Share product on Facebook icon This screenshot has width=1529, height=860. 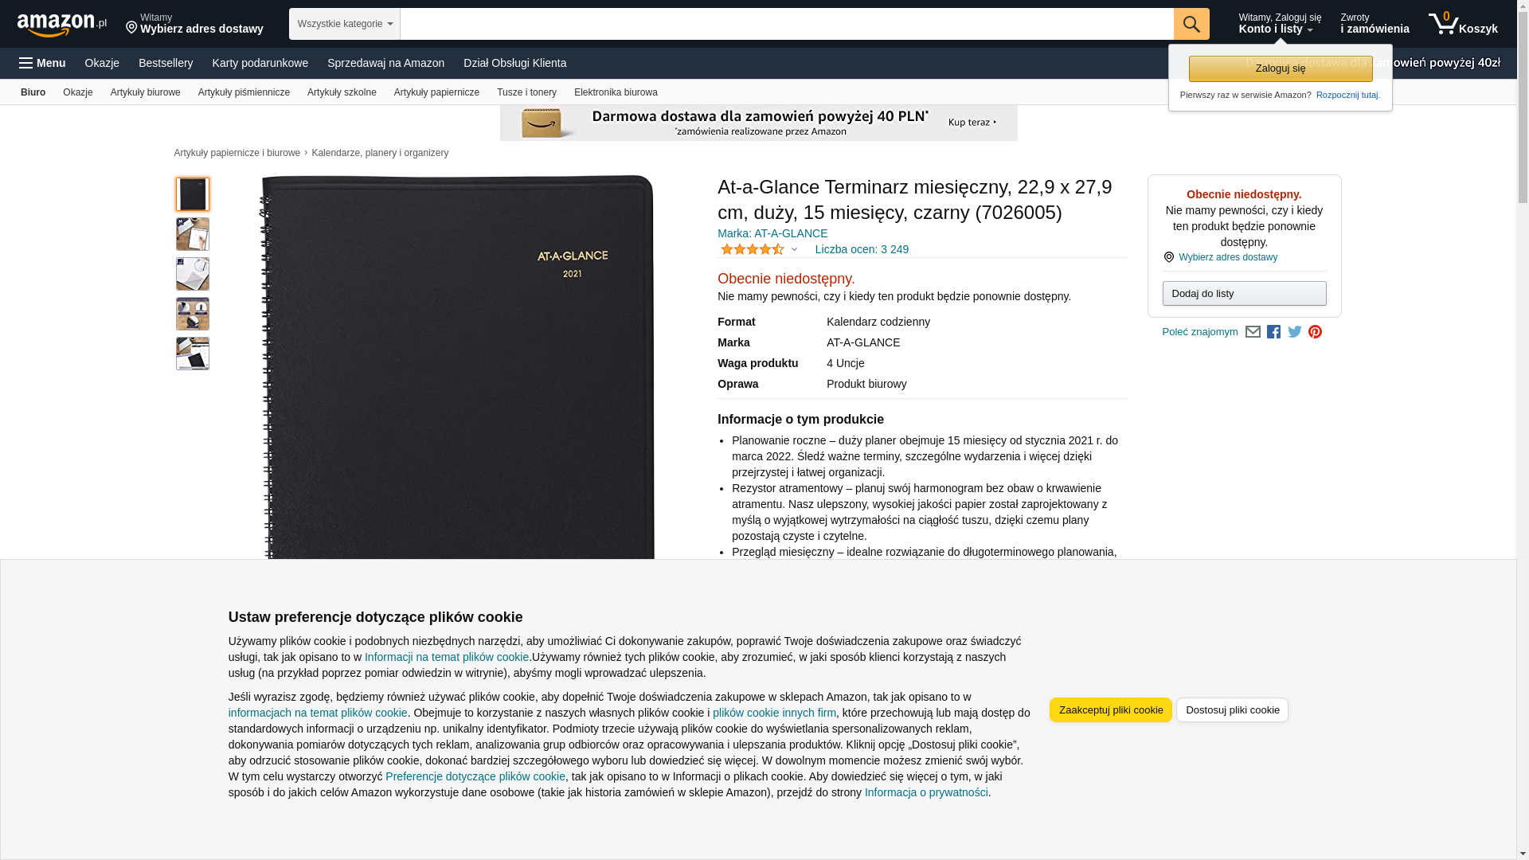point(1274,332)
